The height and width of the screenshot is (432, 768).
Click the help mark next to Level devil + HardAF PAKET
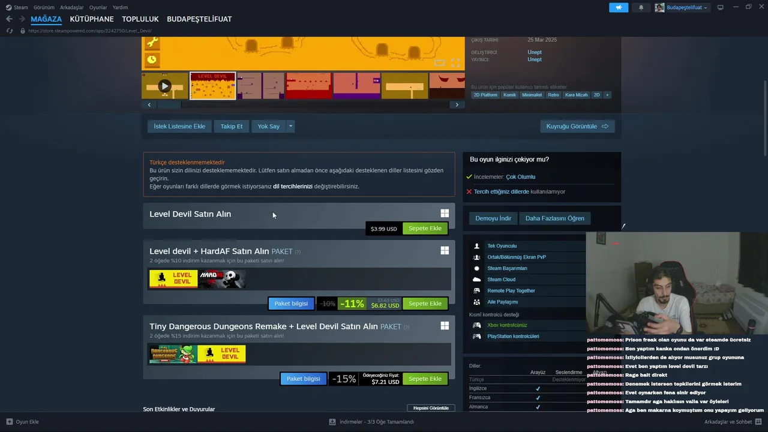(x=298, y=252)
